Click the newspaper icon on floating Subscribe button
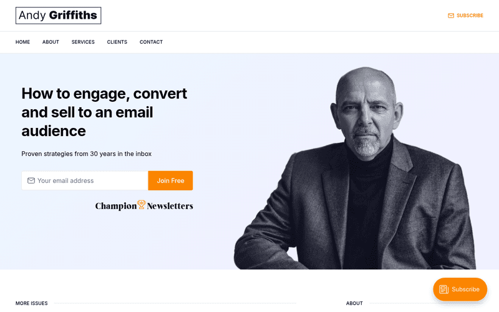 point(443,289)
